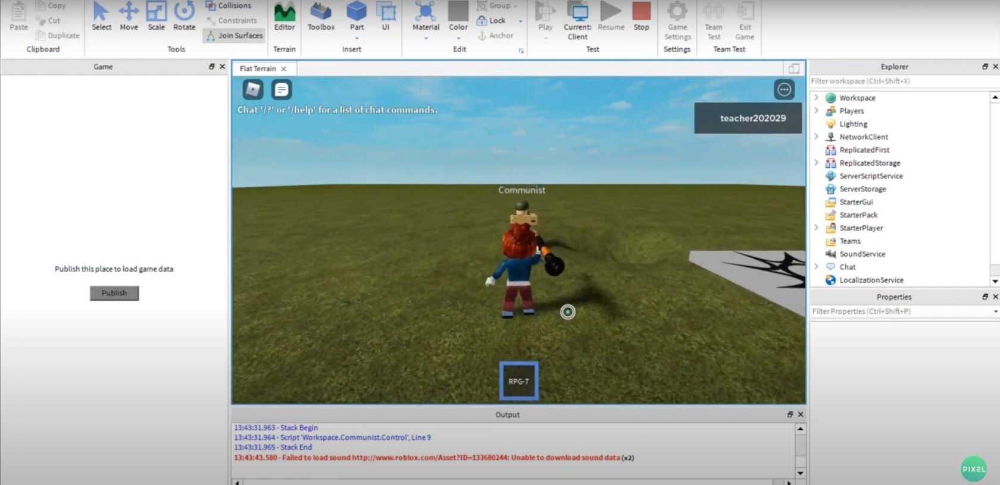Open the Toolbox panel
Image resolution: width=1000 pixels, height=485 pixels.
coord(321,16)
